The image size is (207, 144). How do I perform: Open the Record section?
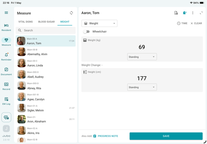(6, 86)
